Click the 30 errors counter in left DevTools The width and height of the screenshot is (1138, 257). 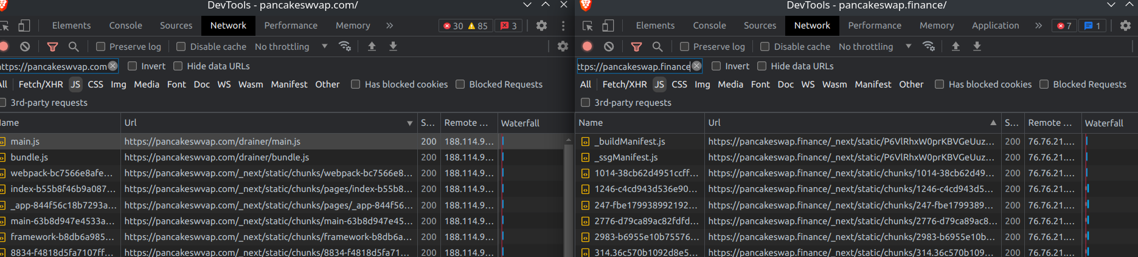(x=453, y=26)
